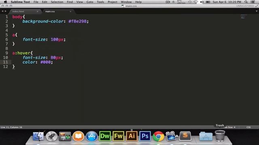
Task: Open Notification Center list icon
Action: click(x=253, y=2)
